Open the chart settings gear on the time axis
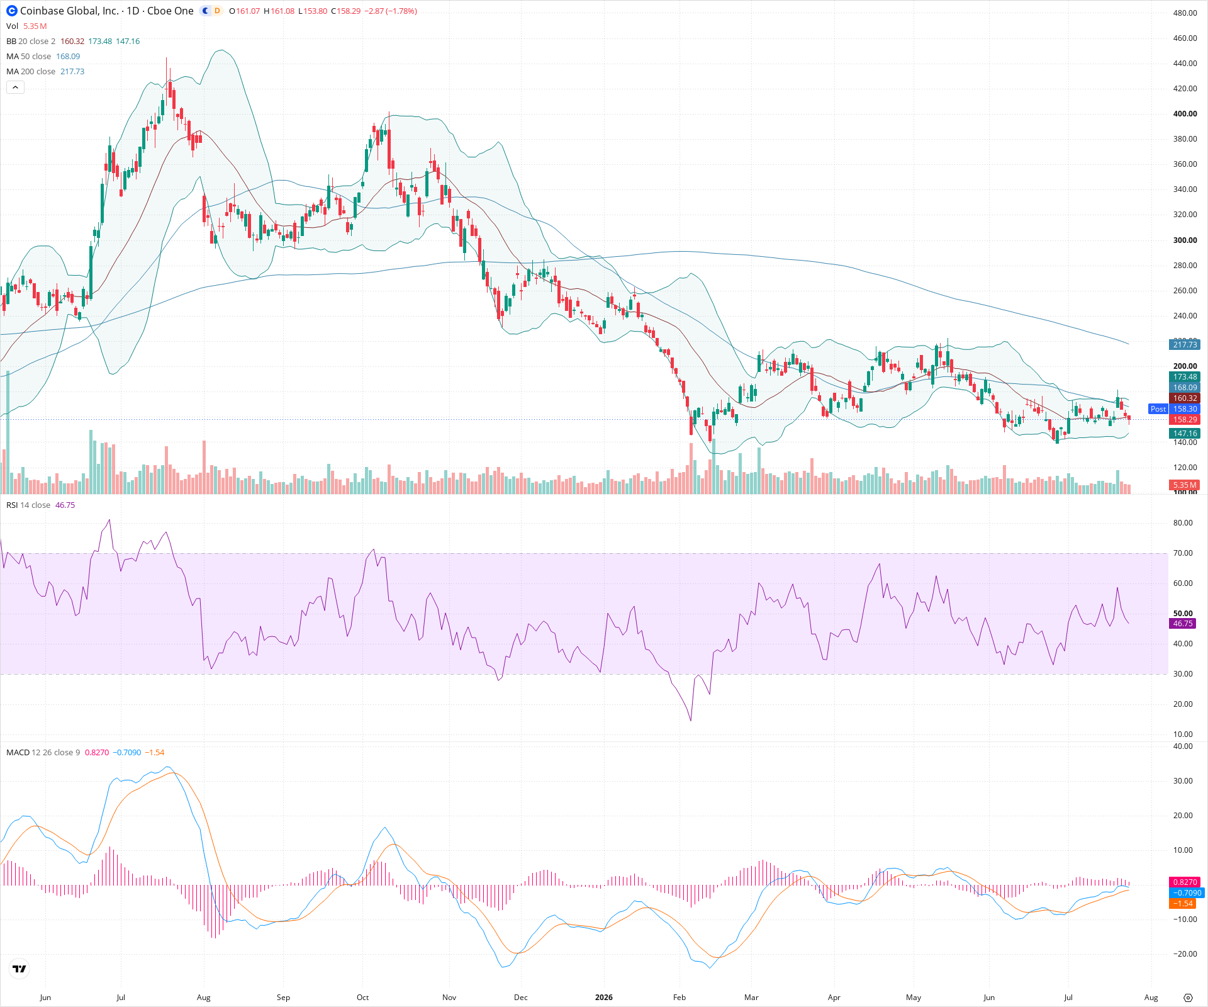The height and width of the screenshot is (1007, 1208). [1188, 998]
